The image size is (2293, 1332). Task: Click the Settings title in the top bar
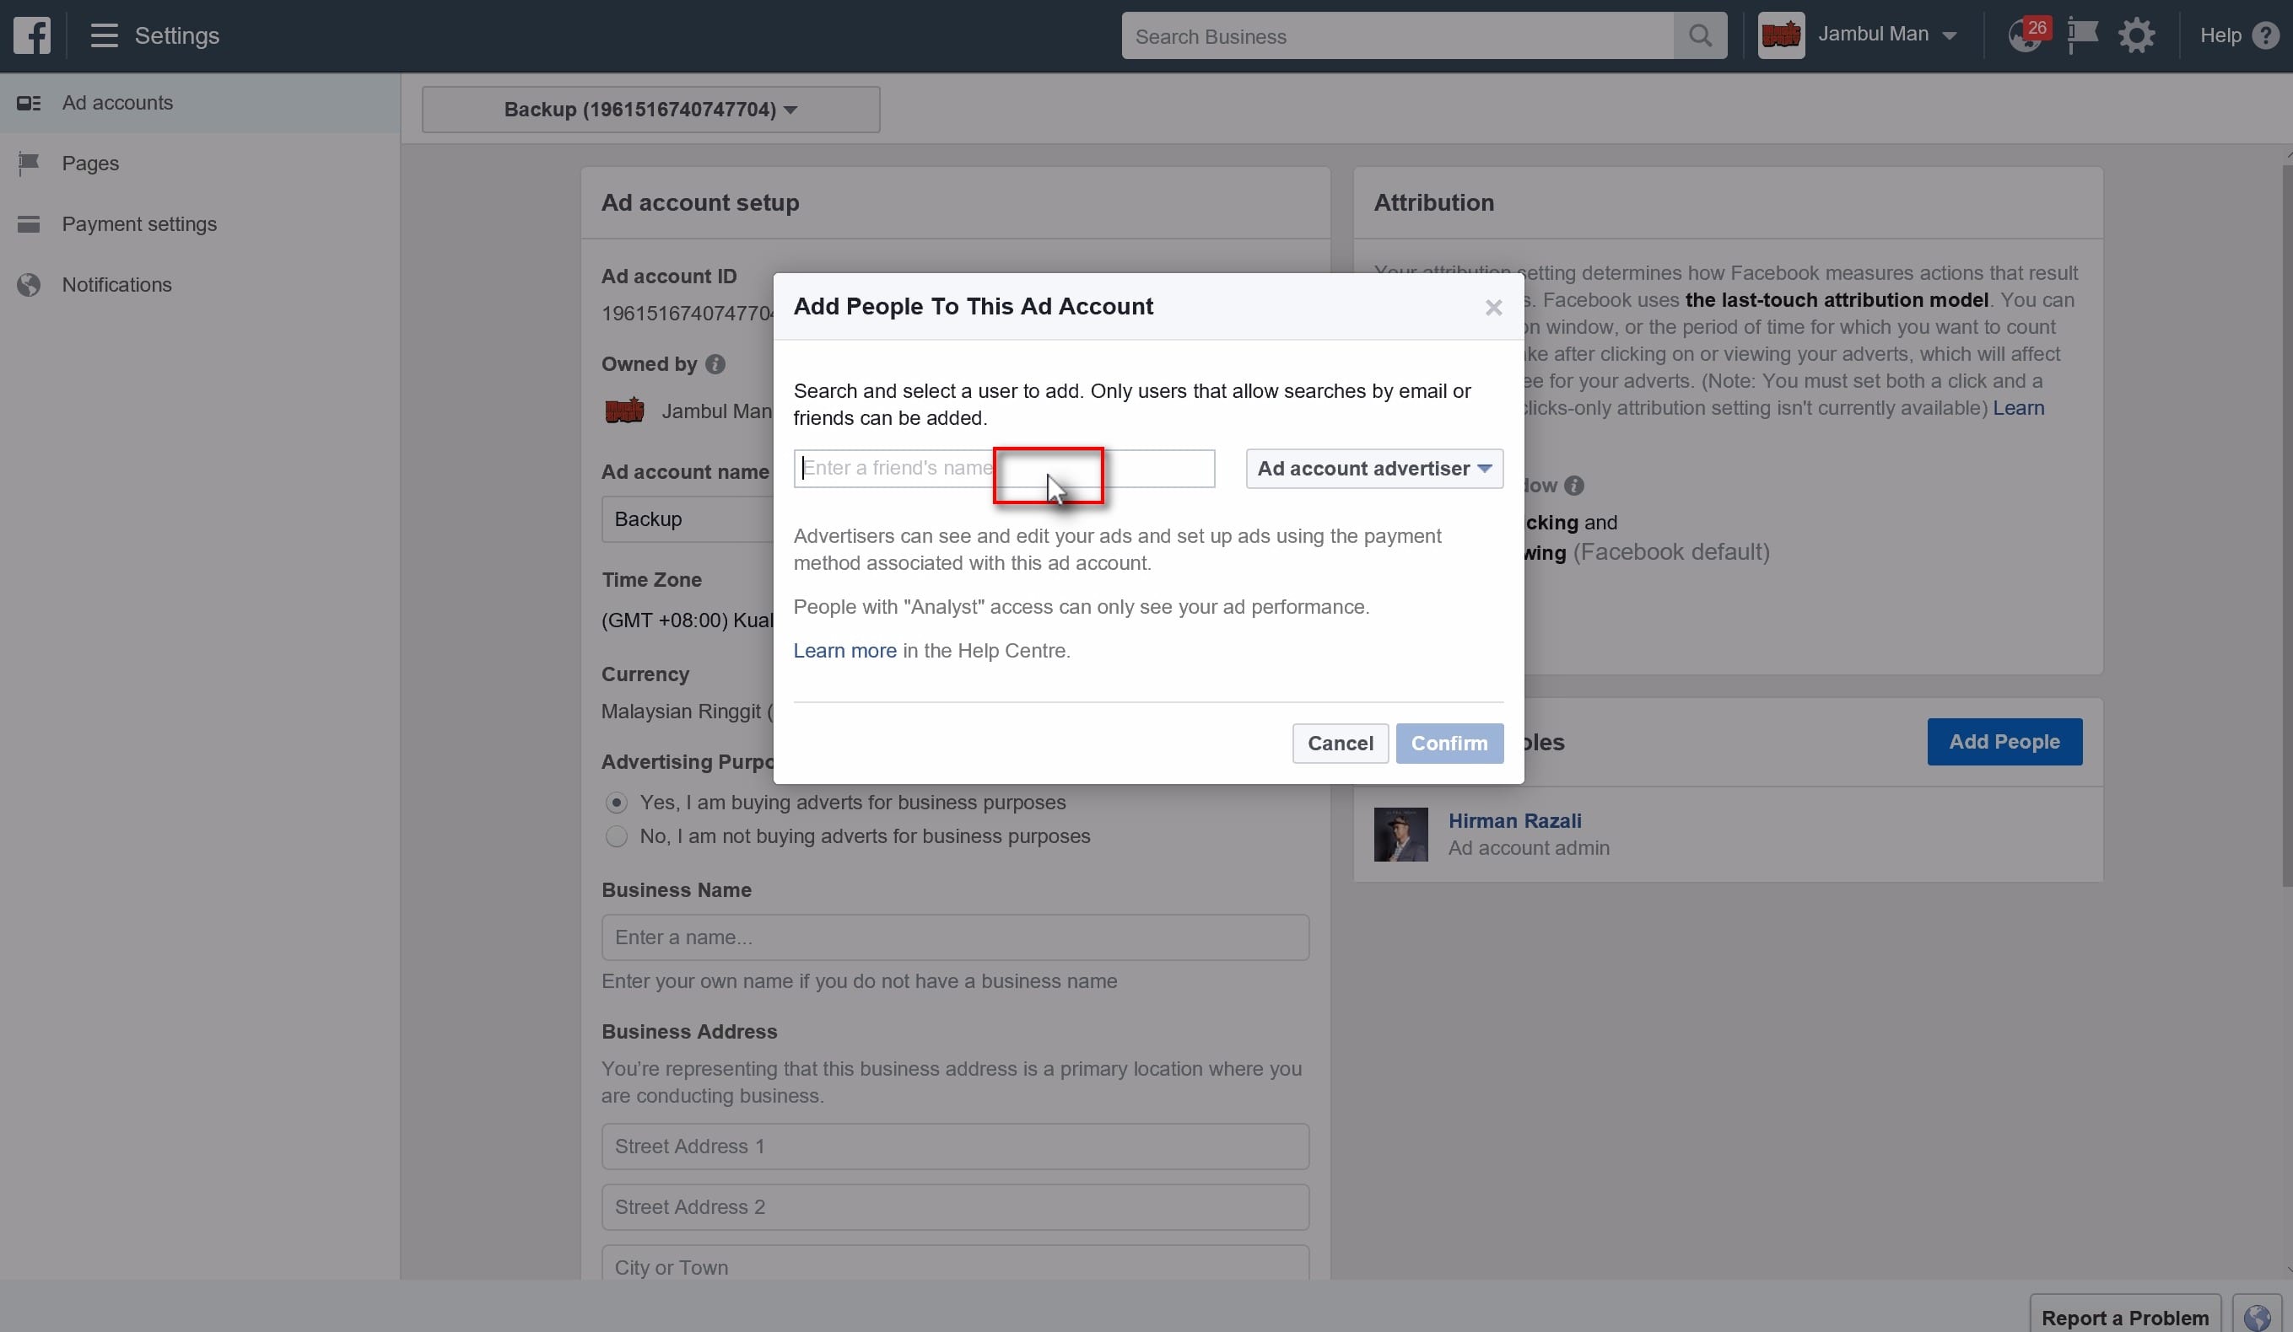(x=176, y=35)
